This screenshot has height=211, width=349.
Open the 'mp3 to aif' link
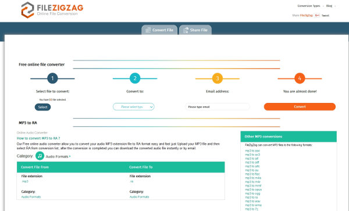252,159
